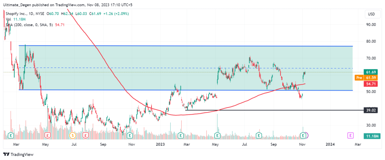Click the green earnings marker after the 2023 label

(181, 135)
